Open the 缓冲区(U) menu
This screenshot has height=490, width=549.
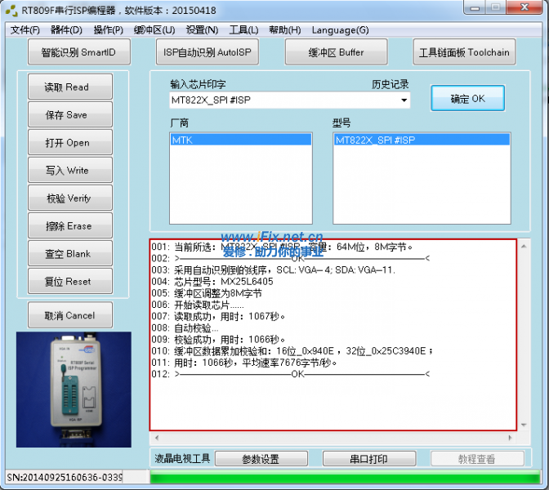click(154, 30)
